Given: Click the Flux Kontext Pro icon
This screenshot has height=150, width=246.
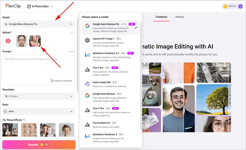Looking at the screenshot, I should (87, 124).
